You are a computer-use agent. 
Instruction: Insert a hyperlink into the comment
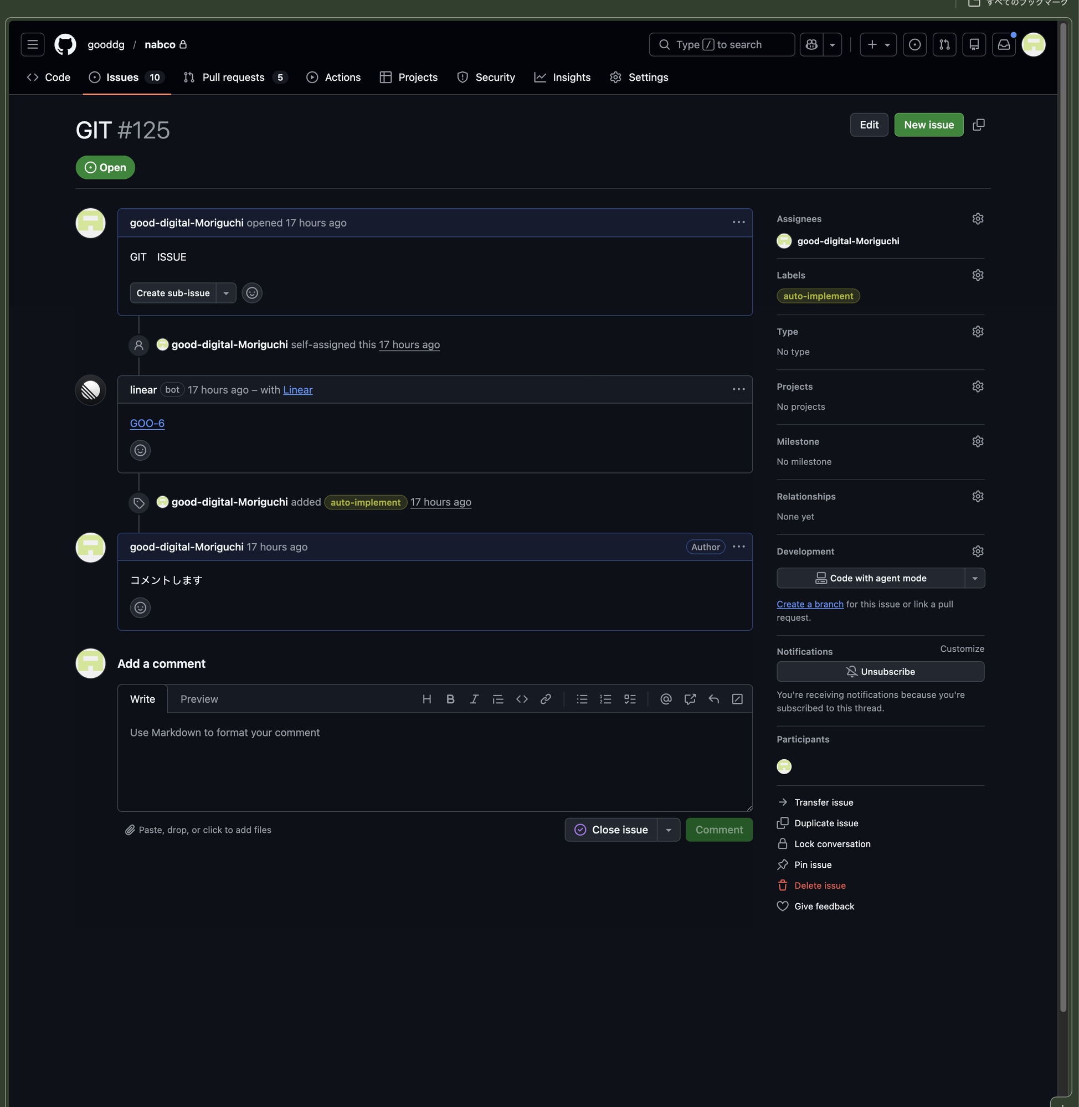(x=546, y=698)
